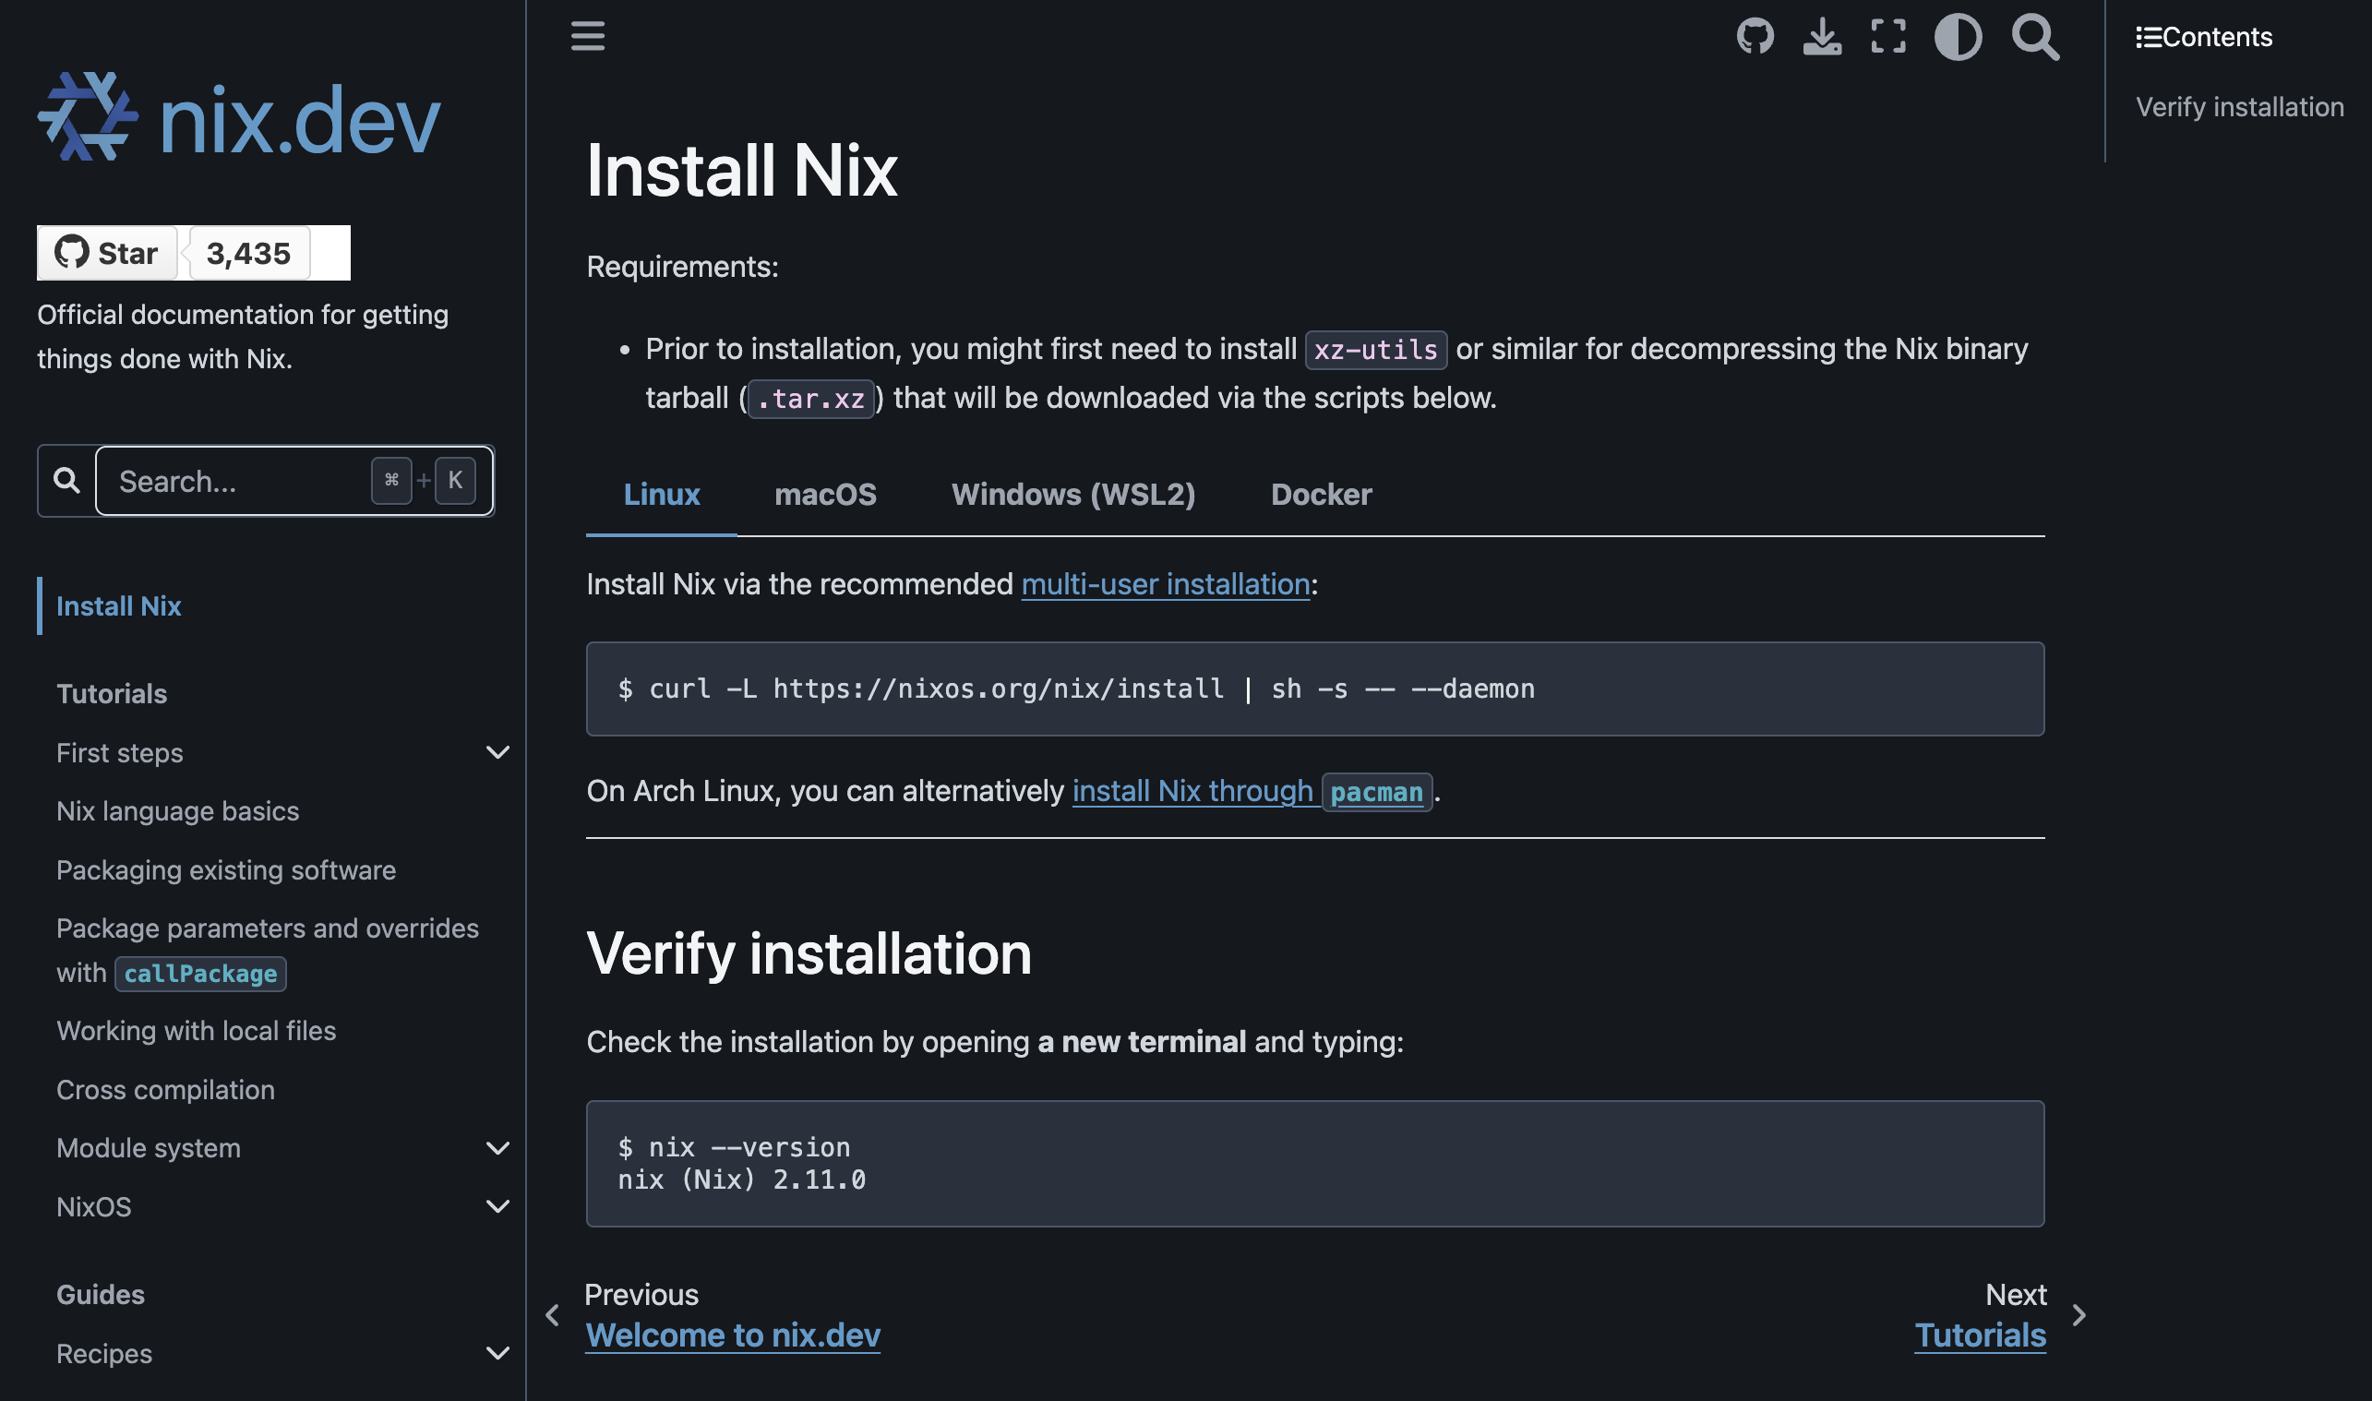Navigate to Tutorials via the Next link
Image resolution: width=2372 pixels, height=1401 pixels.
coord(1980,1335)
